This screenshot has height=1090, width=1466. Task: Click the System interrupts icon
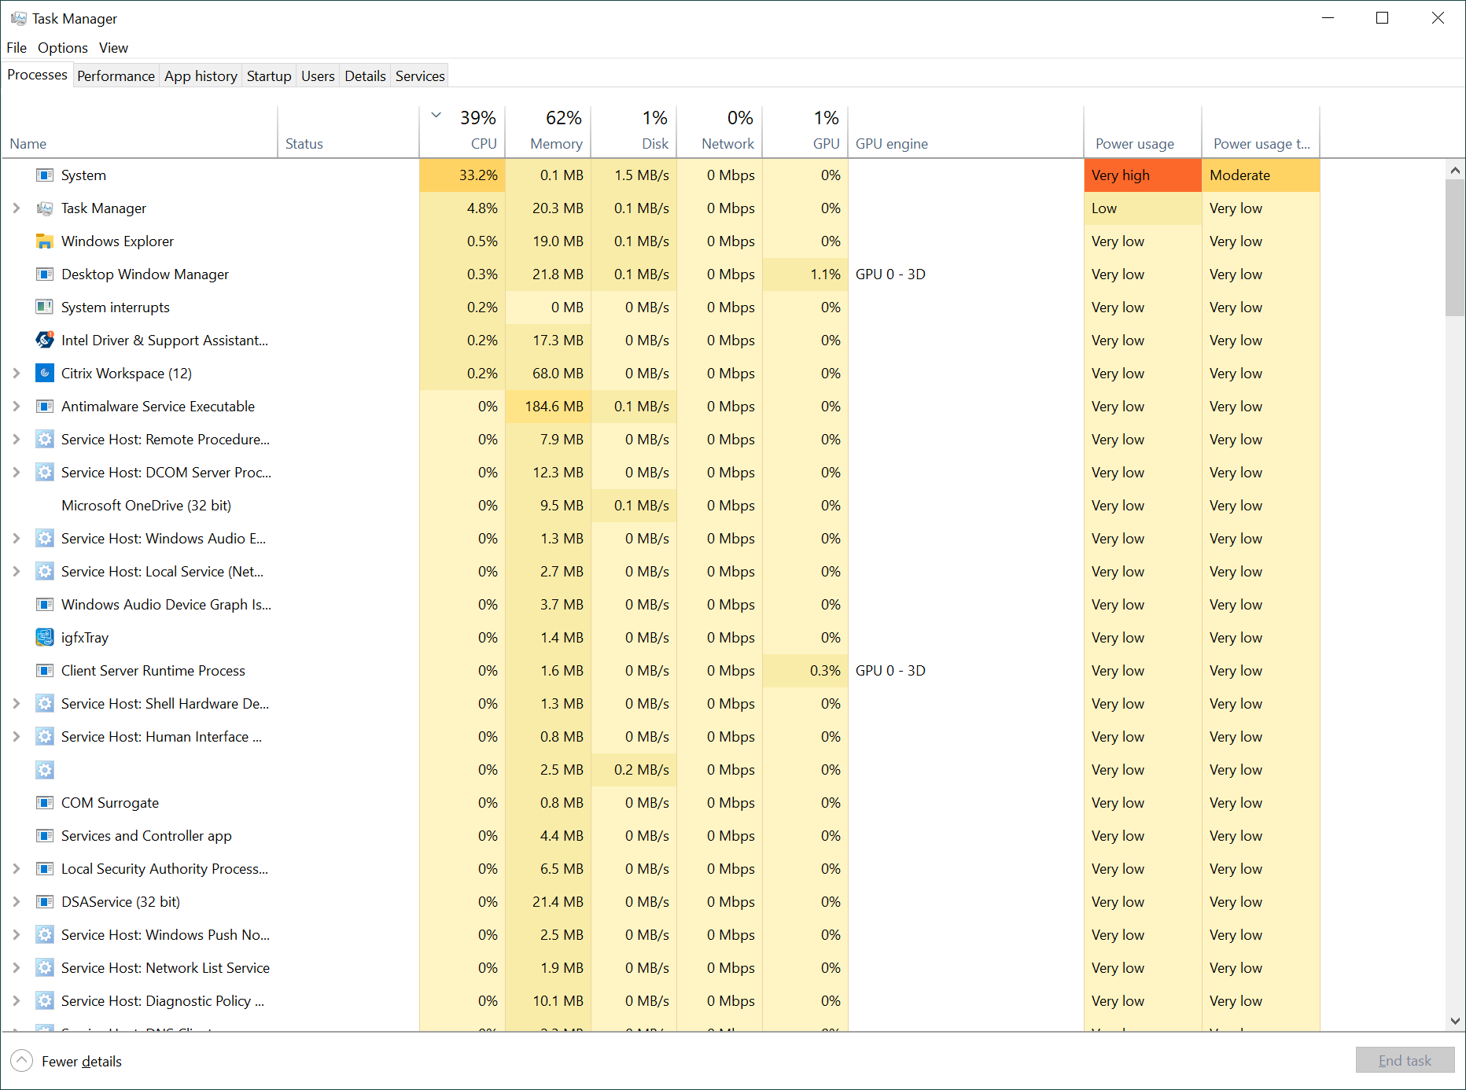(x=45, y=307)
